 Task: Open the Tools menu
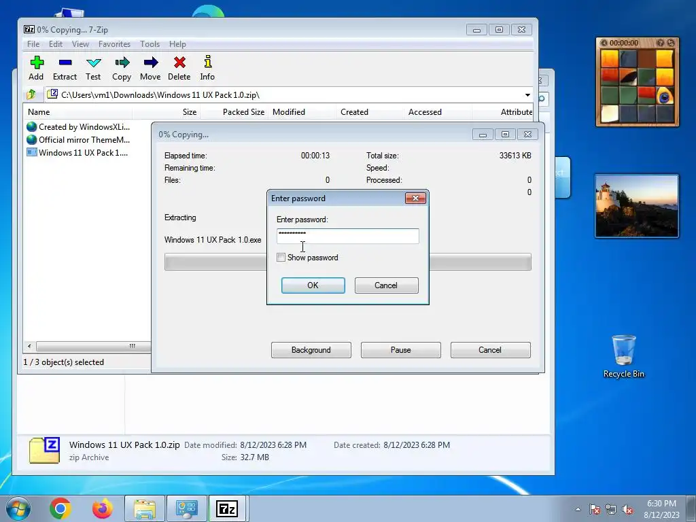[x=150, y=44]
